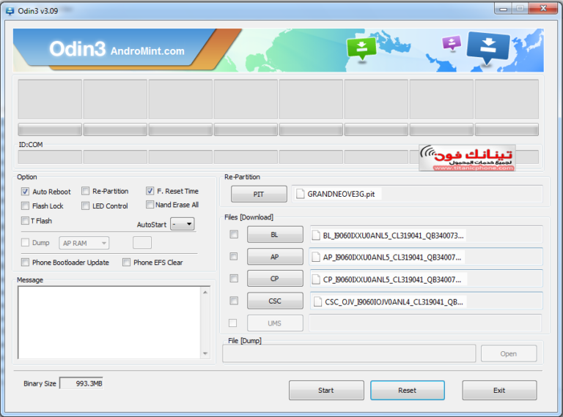Enable Phone Bootloader Update checkbox
563x417 pixels.
(x=25, y=262)
